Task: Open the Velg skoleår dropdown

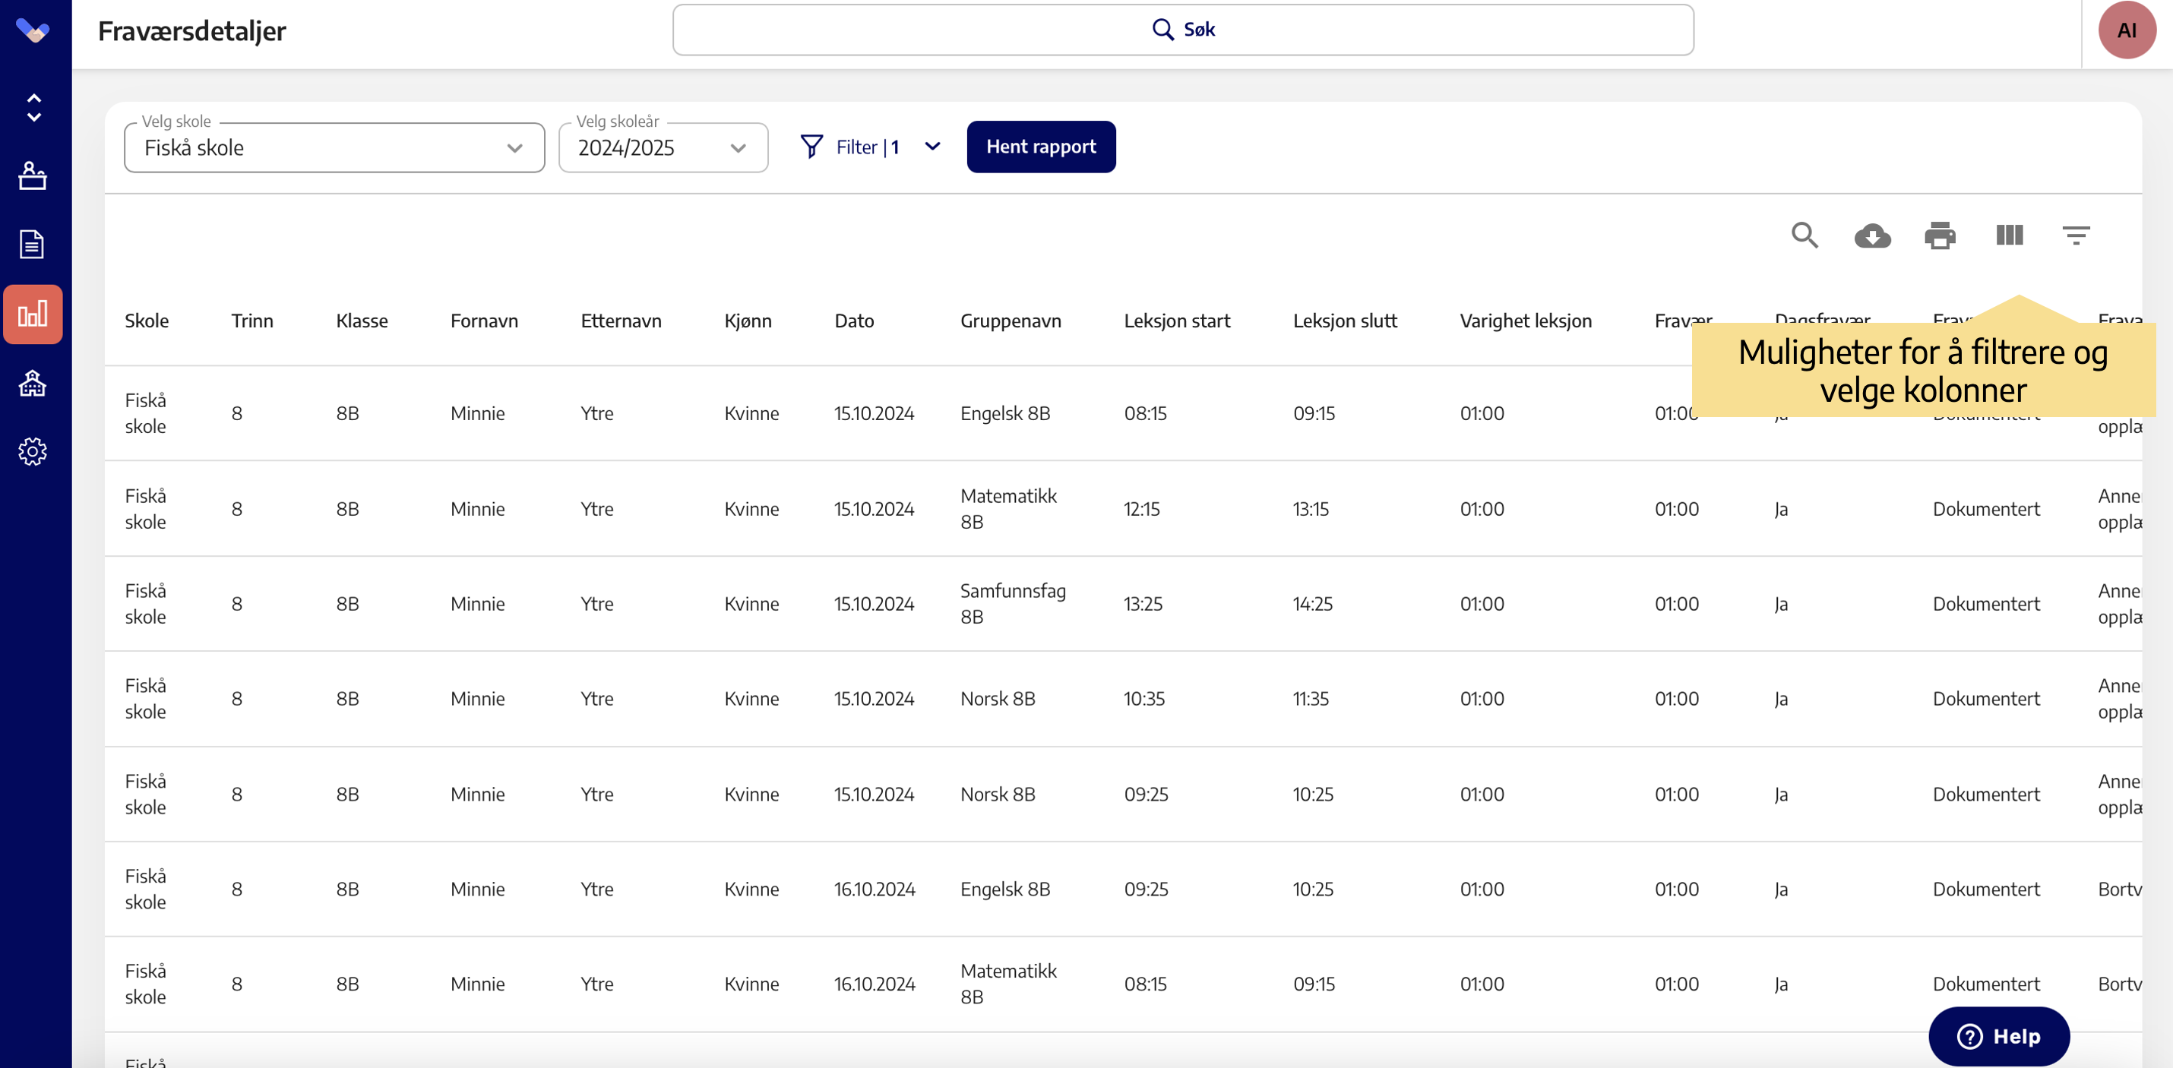Action: (663, 148)
